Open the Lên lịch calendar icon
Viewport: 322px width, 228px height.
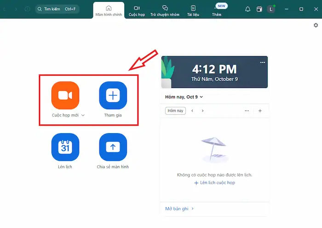(x=65, y=147)
